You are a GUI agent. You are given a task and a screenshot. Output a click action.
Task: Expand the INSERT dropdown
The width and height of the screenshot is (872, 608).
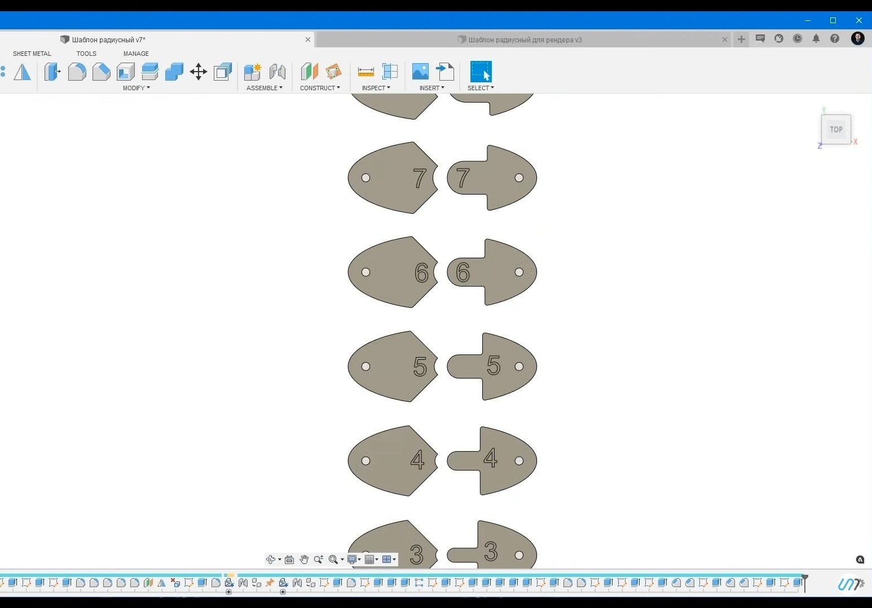pos(432,88)
